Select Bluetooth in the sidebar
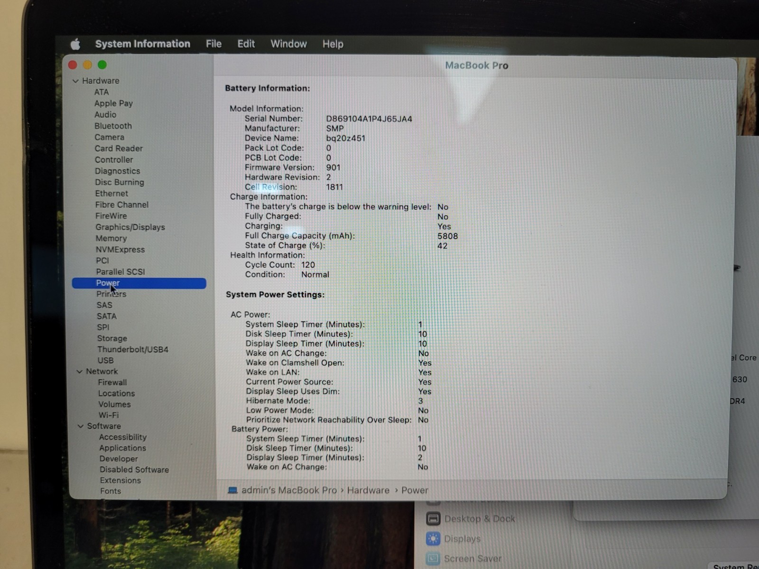Viewport: 759px width, 569px height. point(113,126)
